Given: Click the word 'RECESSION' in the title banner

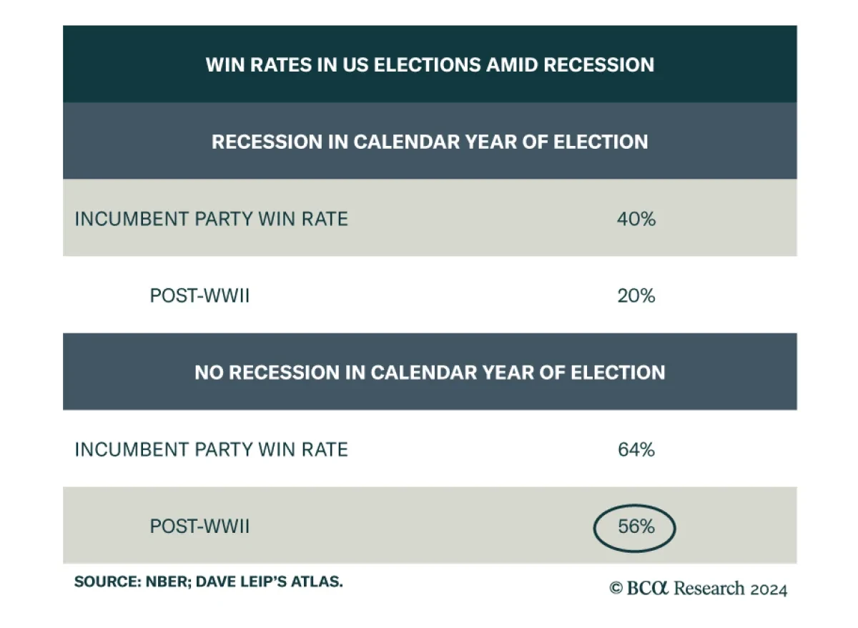Looking at the screenshot, I should [598, 64].
